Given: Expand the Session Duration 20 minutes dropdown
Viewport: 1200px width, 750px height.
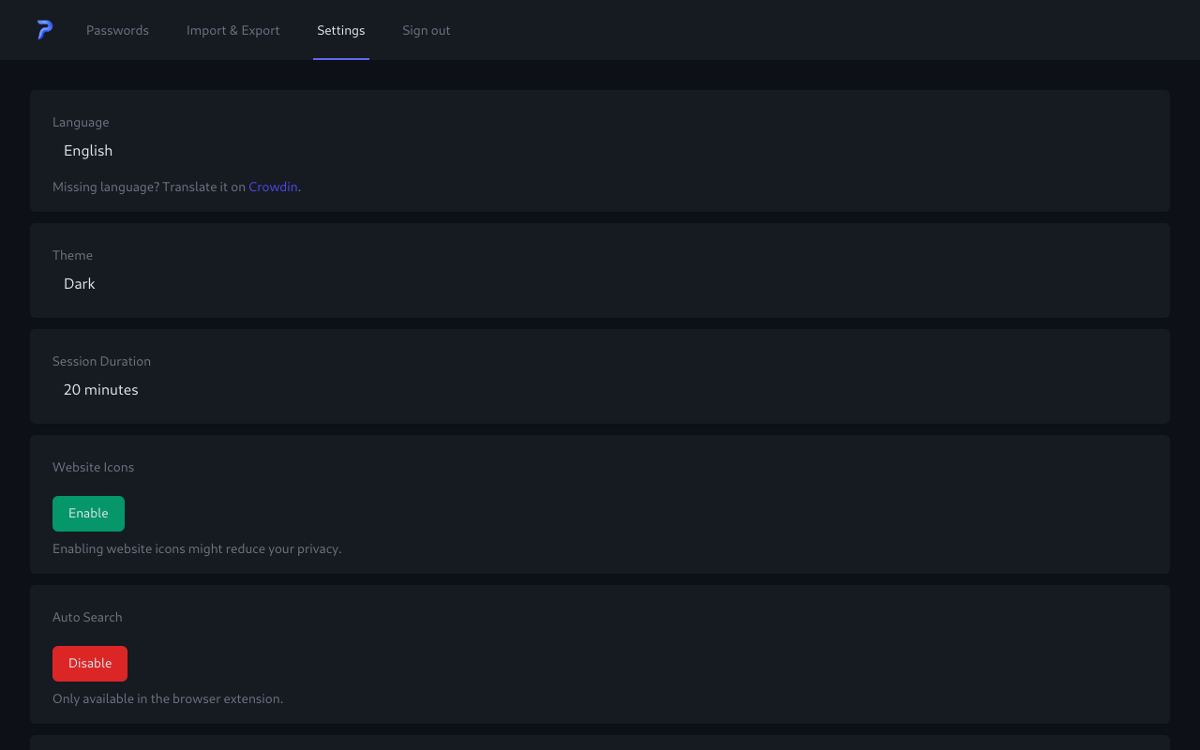Looking at the screenshot, I should [101, 390].
